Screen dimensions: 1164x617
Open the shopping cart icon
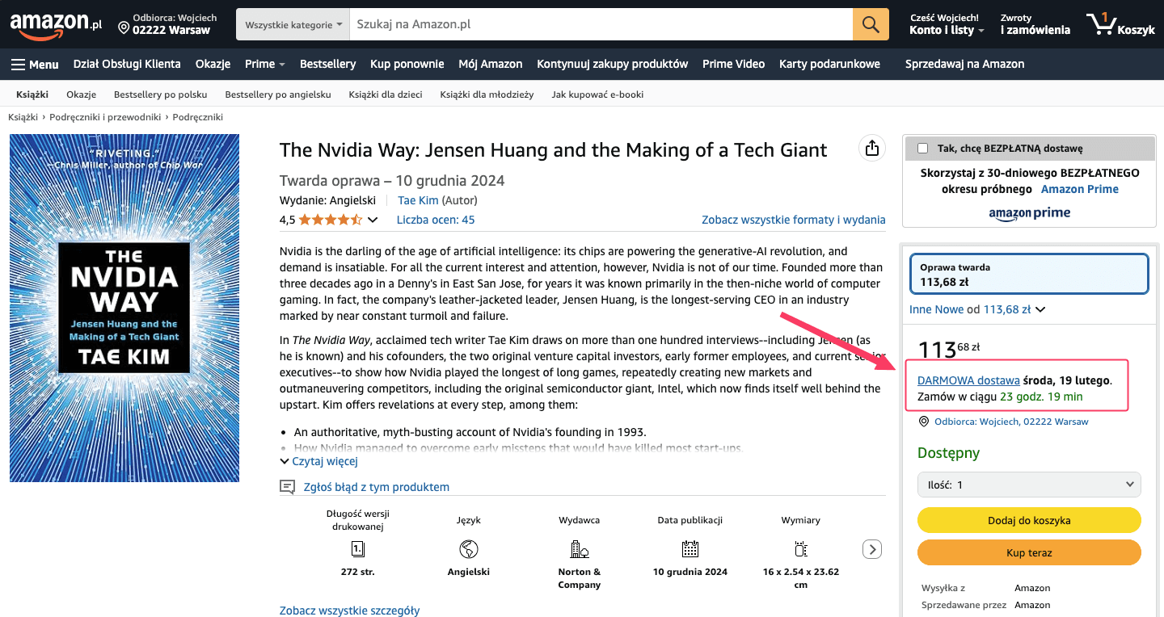(x=1101, y=23)
